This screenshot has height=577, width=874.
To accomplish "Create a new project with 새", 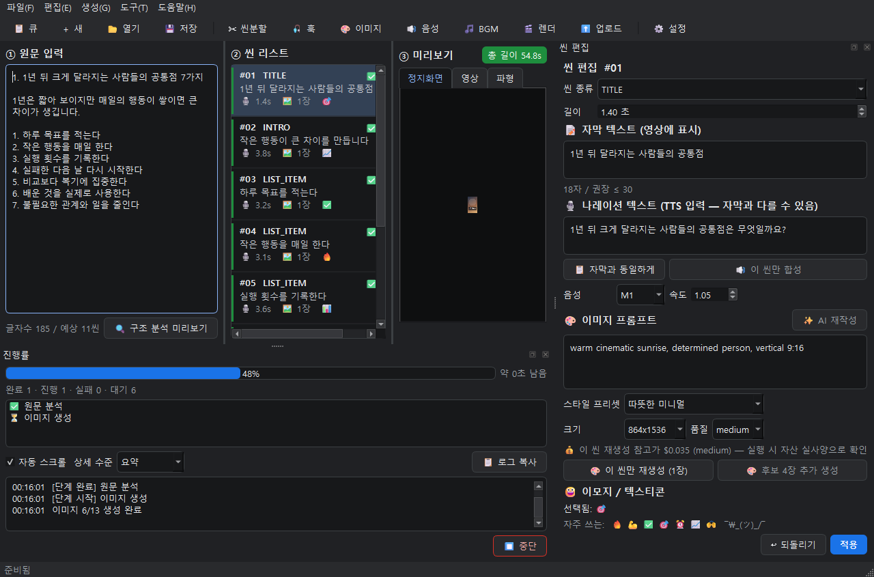I will coord(72,29).
